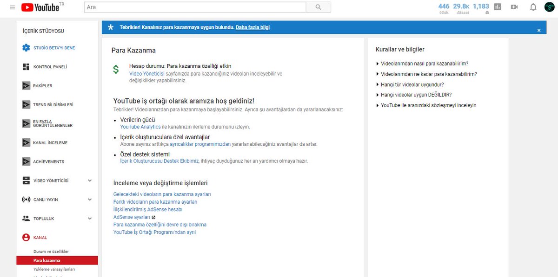Click the Kurallar ve bilgiler heading

[399, 49]
